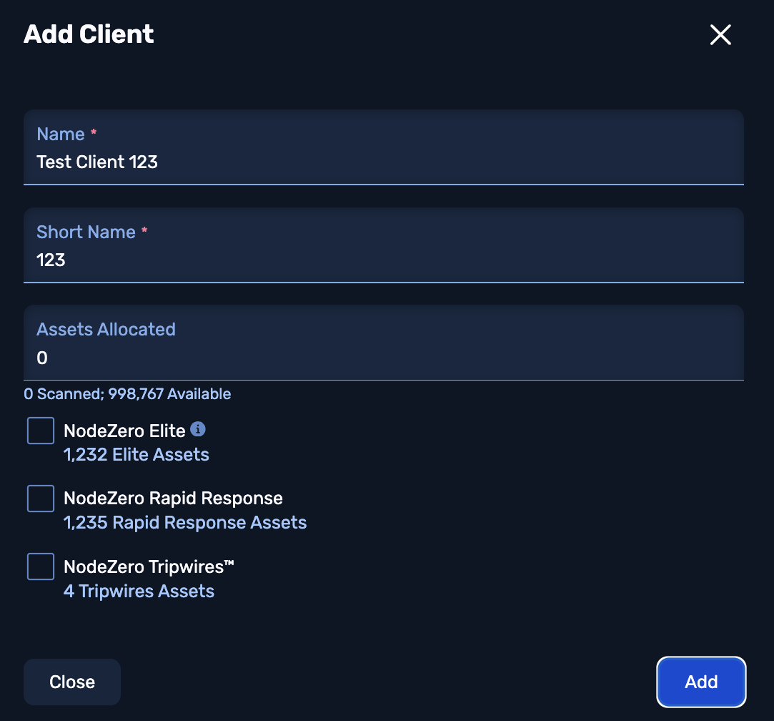Open the 4 Tripwires Assets link

pyautogui.click(x=139, y=591)
